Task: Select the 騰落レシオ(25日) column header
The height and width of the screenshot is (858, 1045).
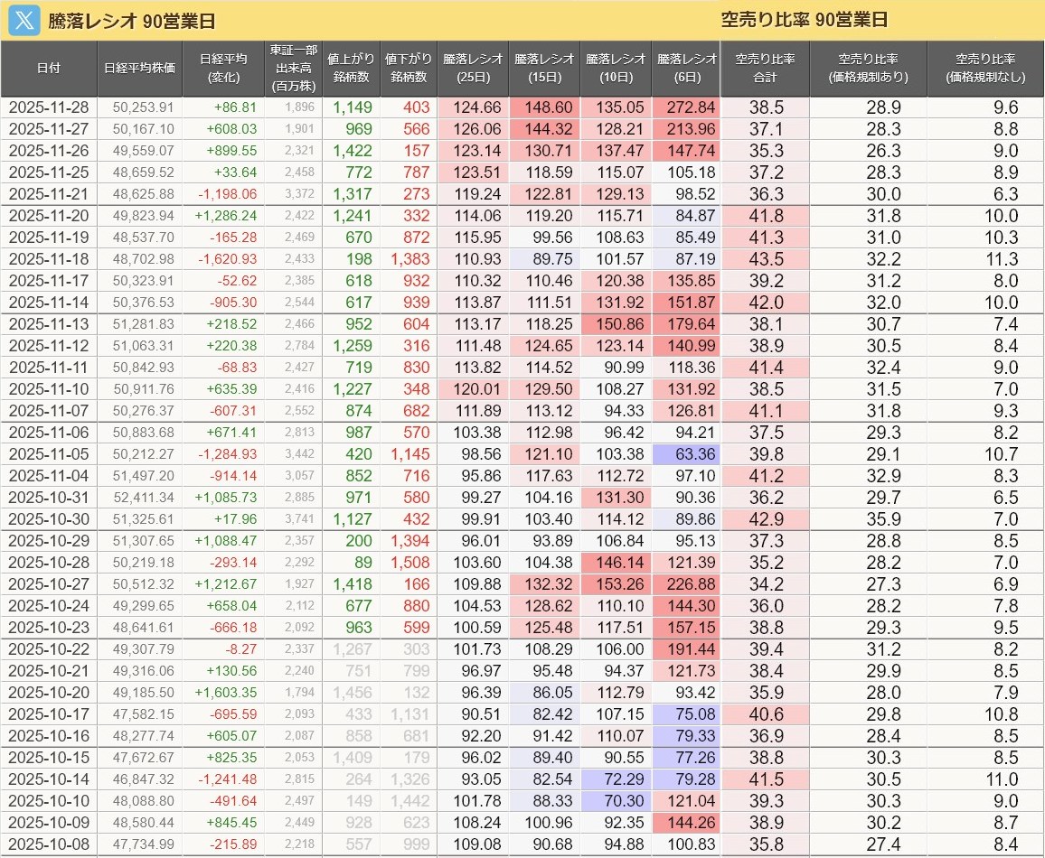Action: (473, 69)
